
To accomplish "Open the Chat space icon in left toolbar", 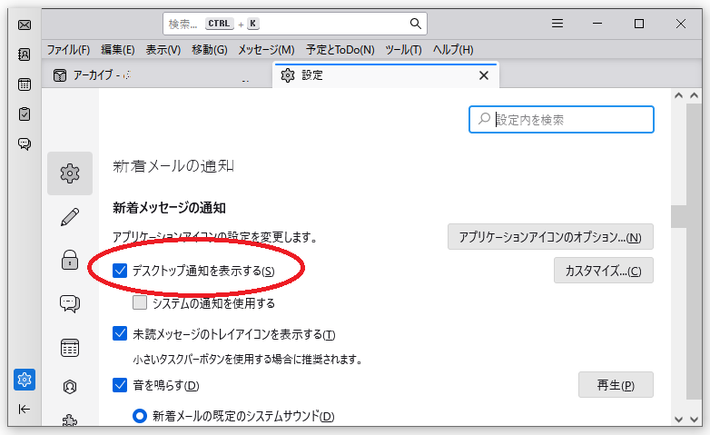I will [25, 144].
